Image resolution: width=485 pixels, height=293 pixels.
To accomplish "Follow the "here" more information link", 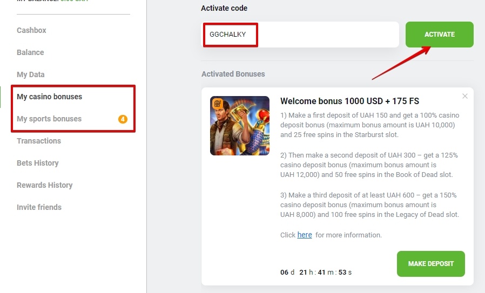I will coord(305,235).
